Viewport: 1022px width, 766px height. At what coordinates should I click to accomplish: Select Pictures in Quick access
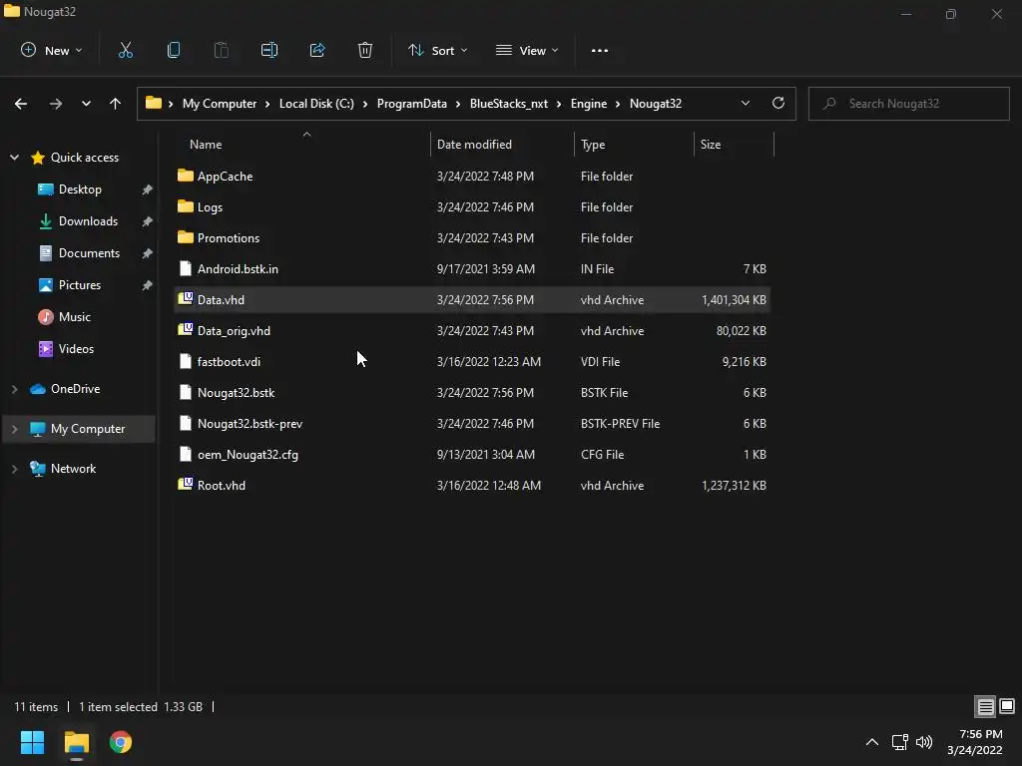click(x=80, y=284)
